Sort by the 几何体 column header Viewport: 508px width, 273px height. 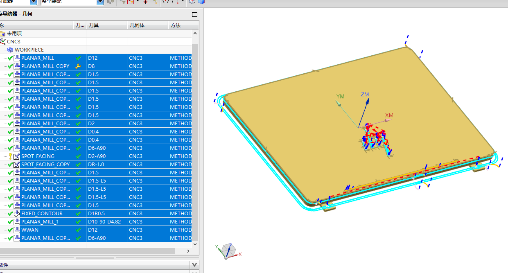tap(147, 25)
